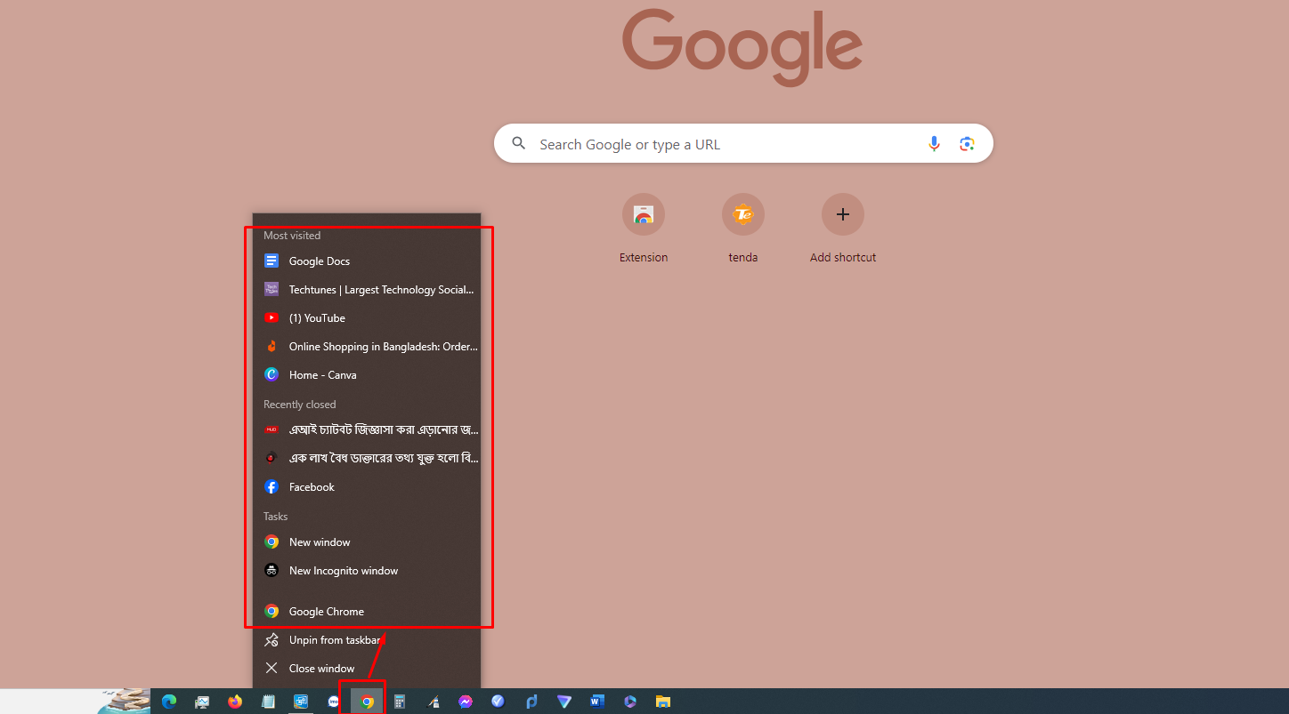This screenshot has width=1289, height=714.
Task: Open the blue checkmark app in taskbar
Action: (499, 702)
